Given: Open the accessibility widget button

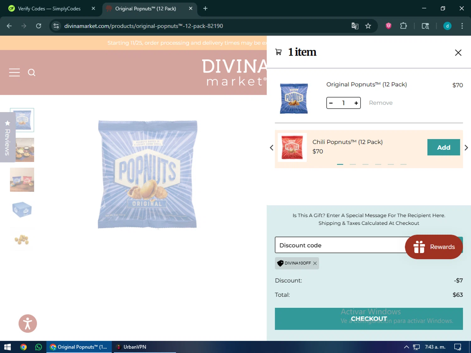Looking at the screenshot, I should [x=28, y=324].
